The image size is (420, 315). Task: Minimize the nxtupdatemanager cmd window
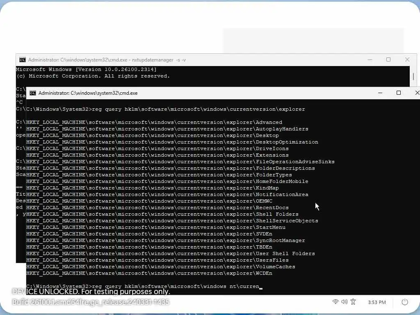pos(370,60)
